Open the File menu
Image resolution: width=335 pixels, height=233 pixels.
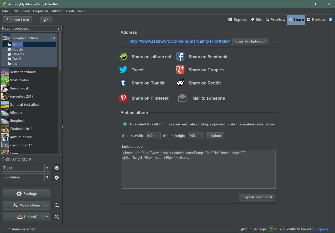tap(5, 11)
